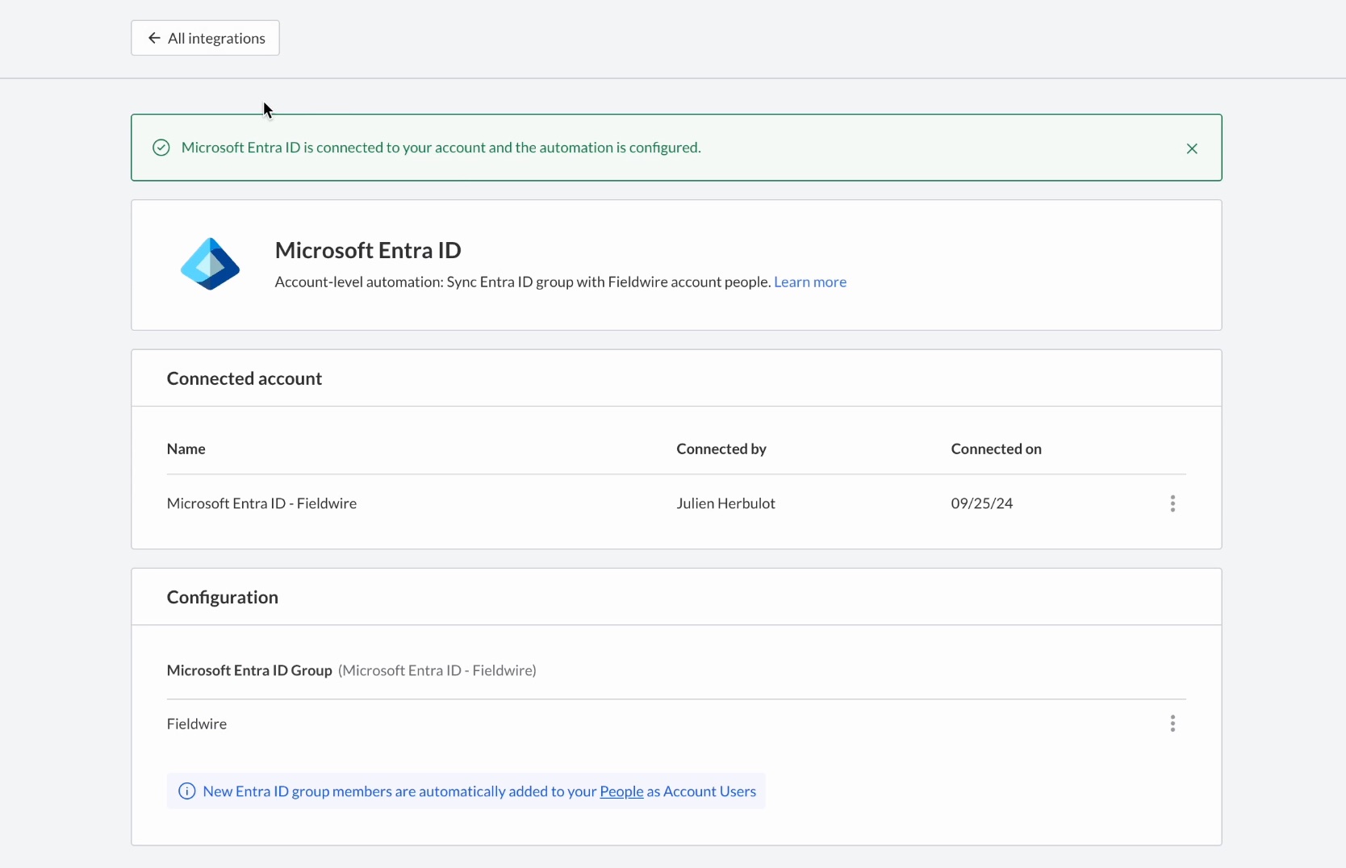
Task: Click the Fieldwire group row text
Action: tap(197, 724)
